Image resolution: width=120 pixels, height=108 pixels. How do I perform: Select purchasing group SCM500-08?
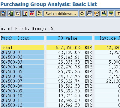pos(22,86)
